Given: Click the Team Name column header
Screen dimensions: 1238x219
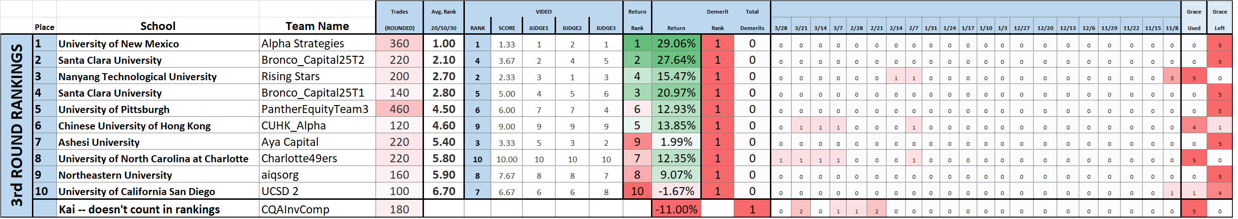Looking at the screenshot, I should tap(317, 26).
